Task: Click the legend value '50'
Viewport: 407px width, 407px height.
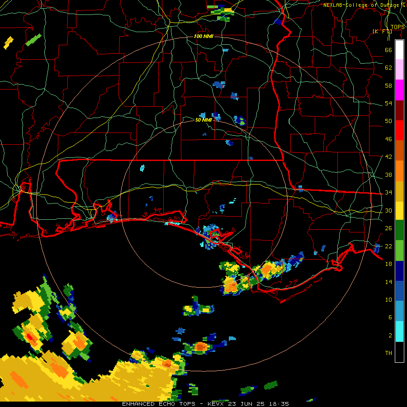Action: coord(388,121)
